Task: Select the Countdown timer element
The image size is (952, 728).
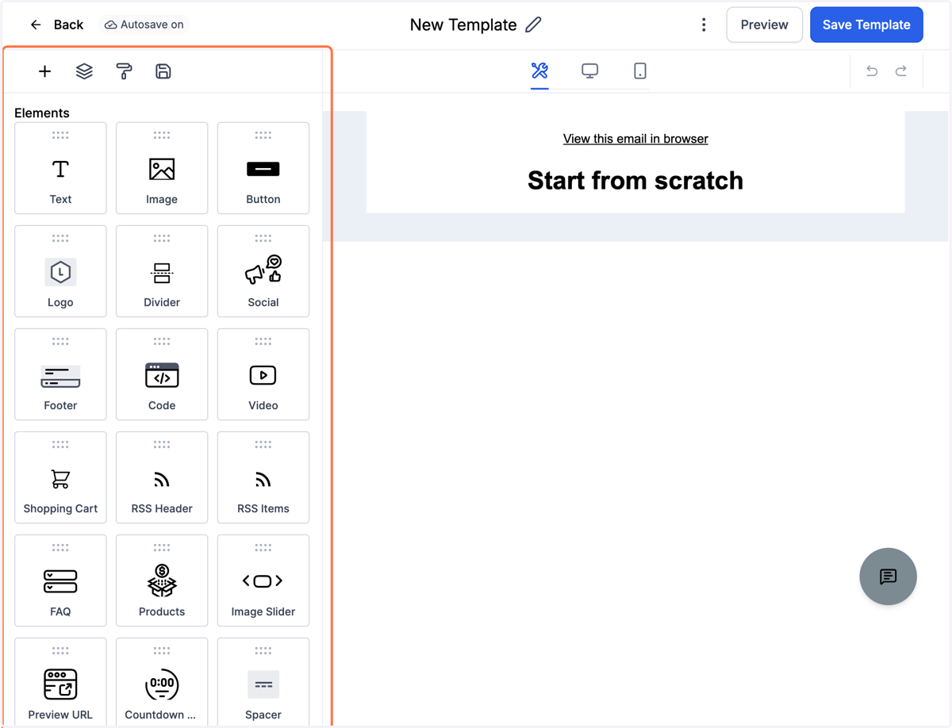Action: click(x=162, y=682)
